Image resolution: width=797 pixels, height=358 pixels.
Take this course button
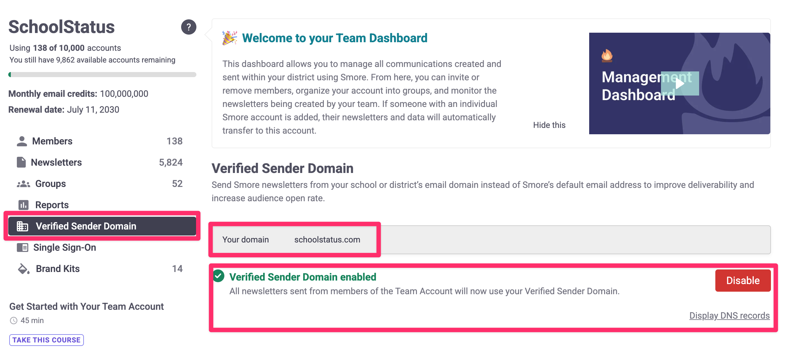(46, 340)
